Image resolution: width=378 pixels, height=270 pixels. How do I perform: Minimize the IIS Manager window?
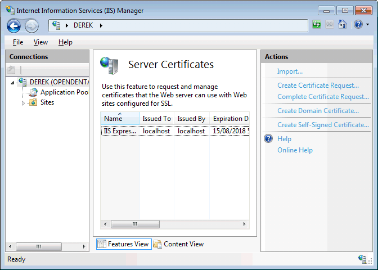[x=326, y=11]
